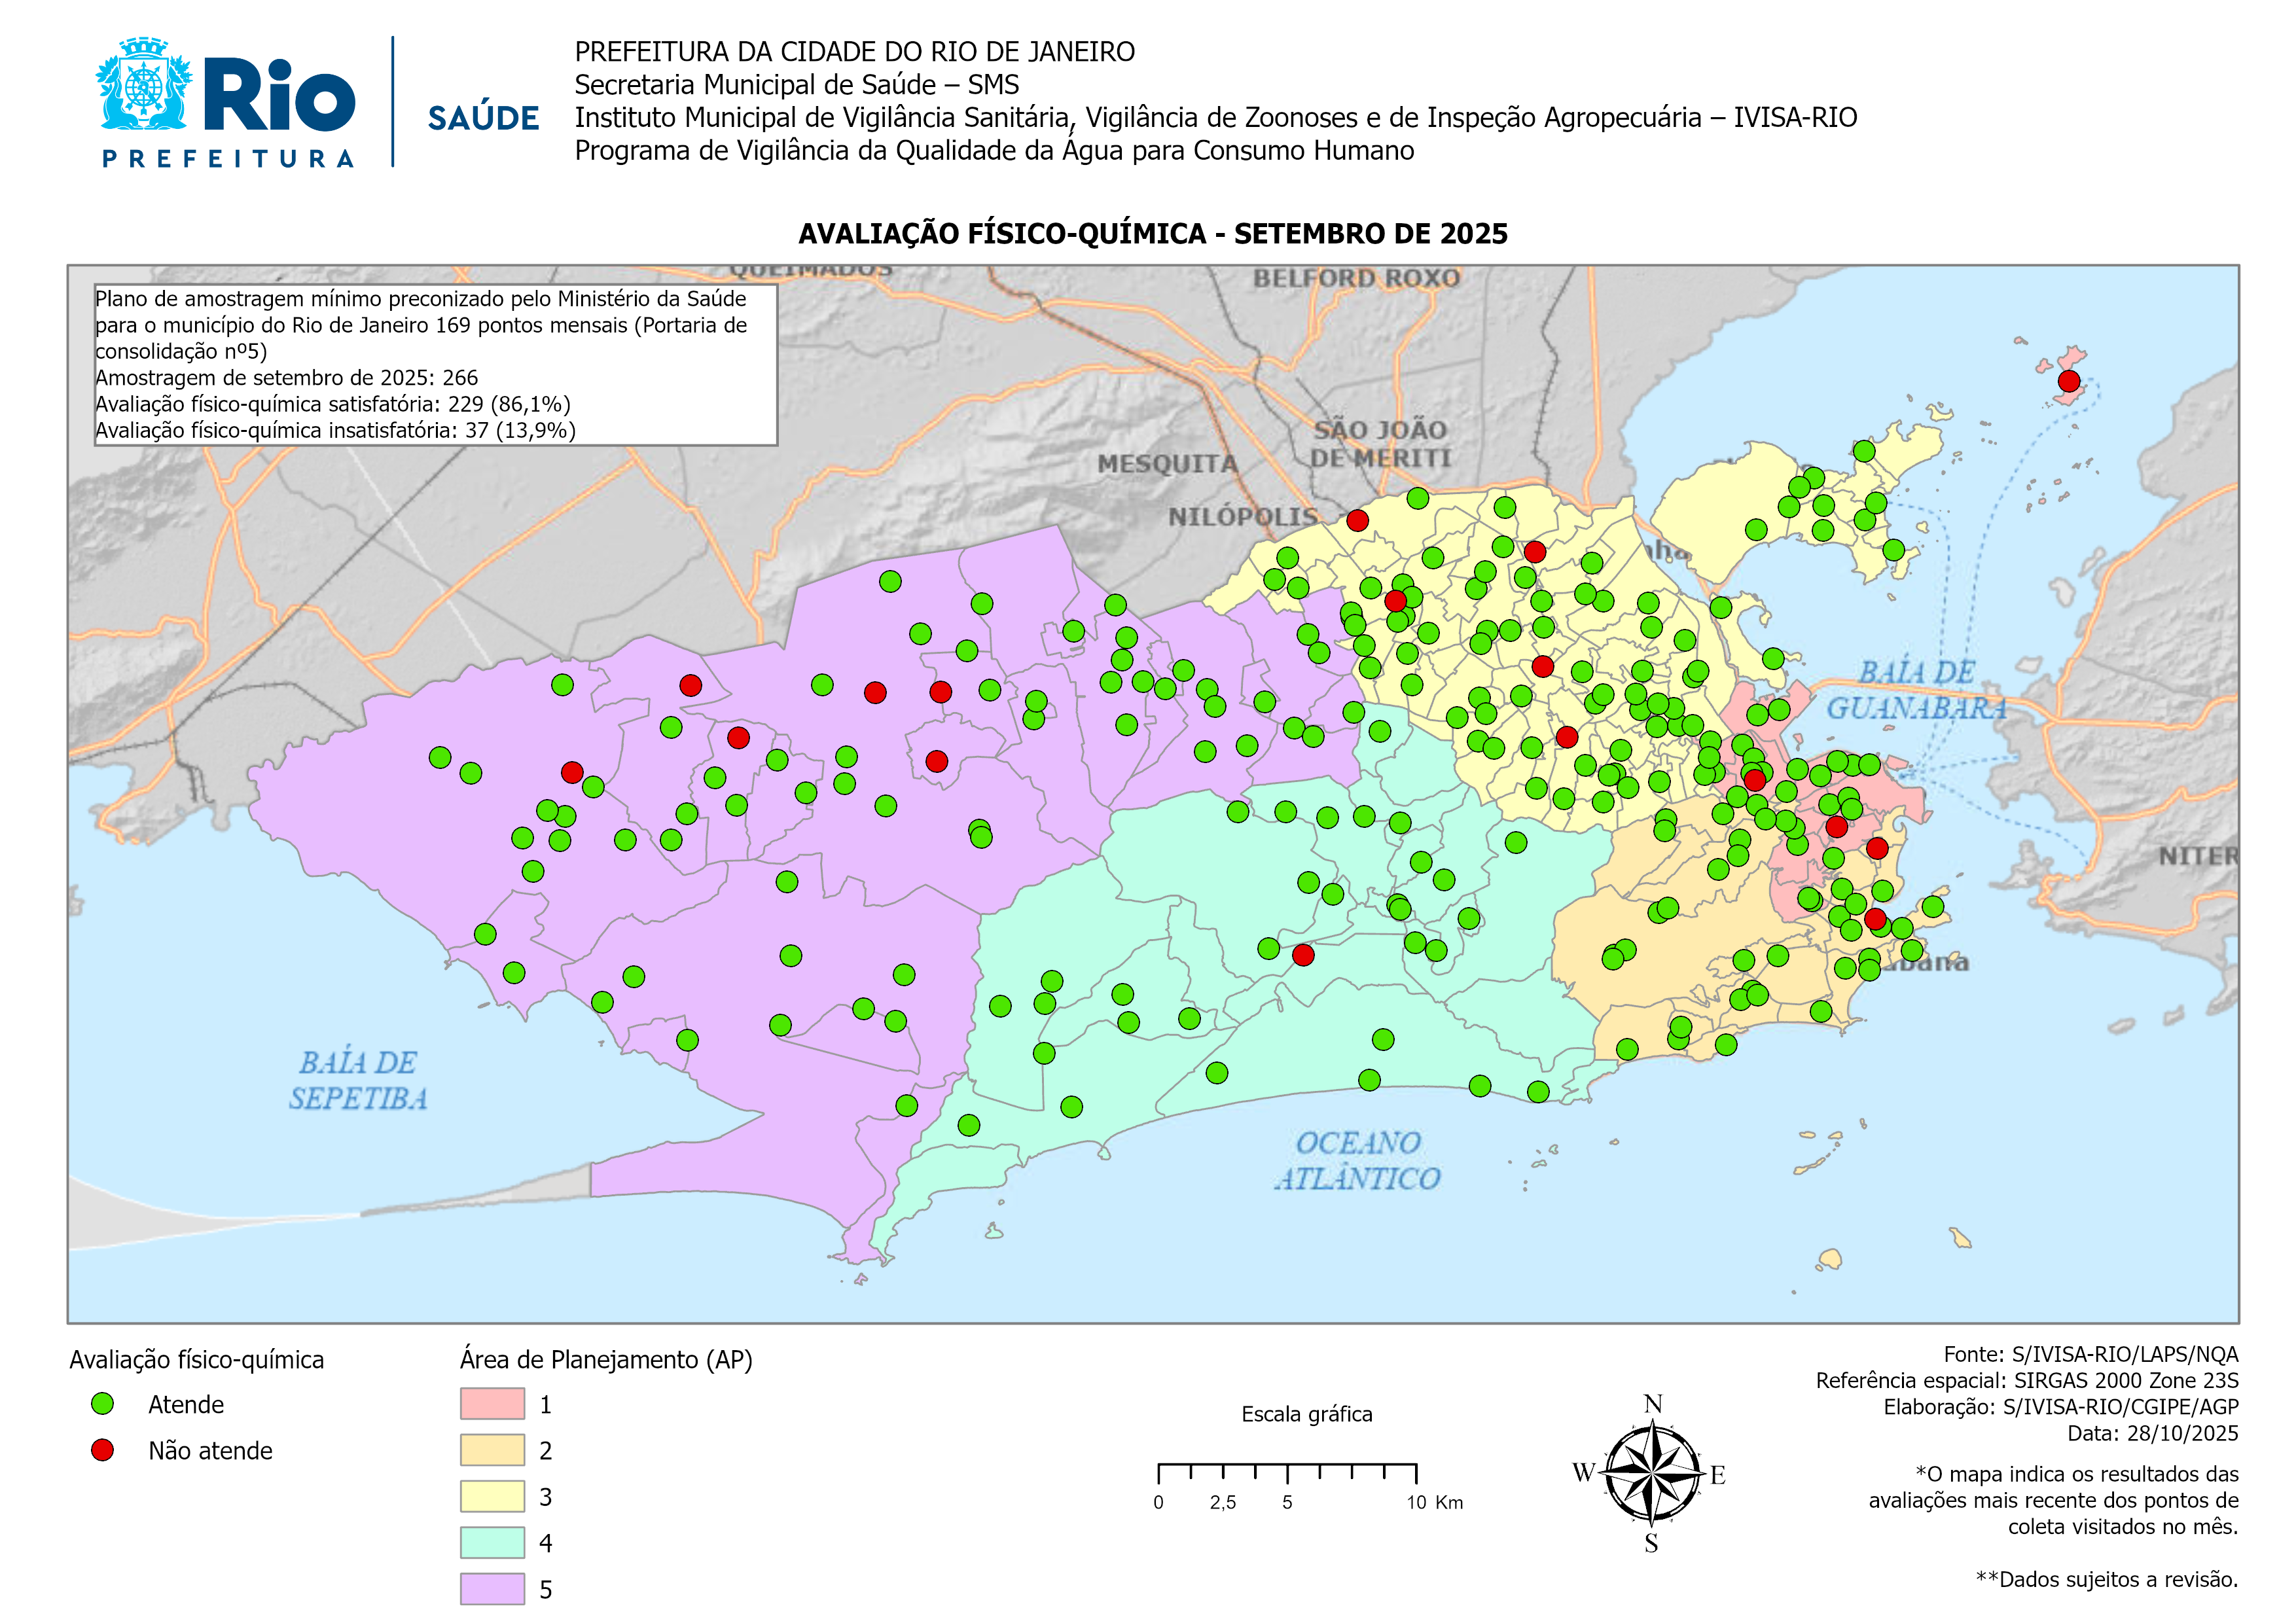Click the 'Baía de Sepetiba' map label
Viewport: 2296px width, 1623px height.
click(x=358, y=1080)
